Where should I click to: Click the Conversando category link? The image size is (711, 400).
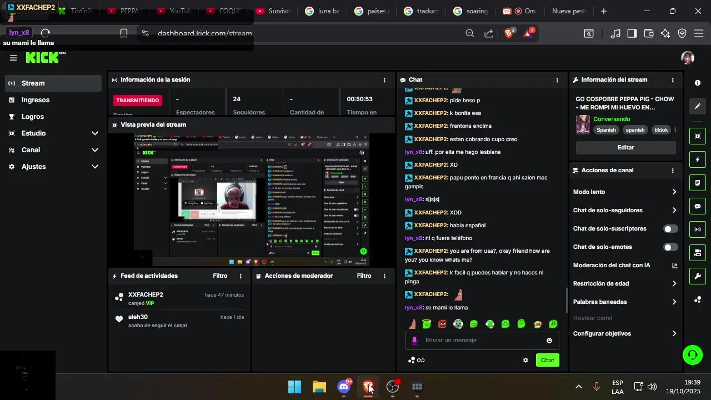pos(612,119)
